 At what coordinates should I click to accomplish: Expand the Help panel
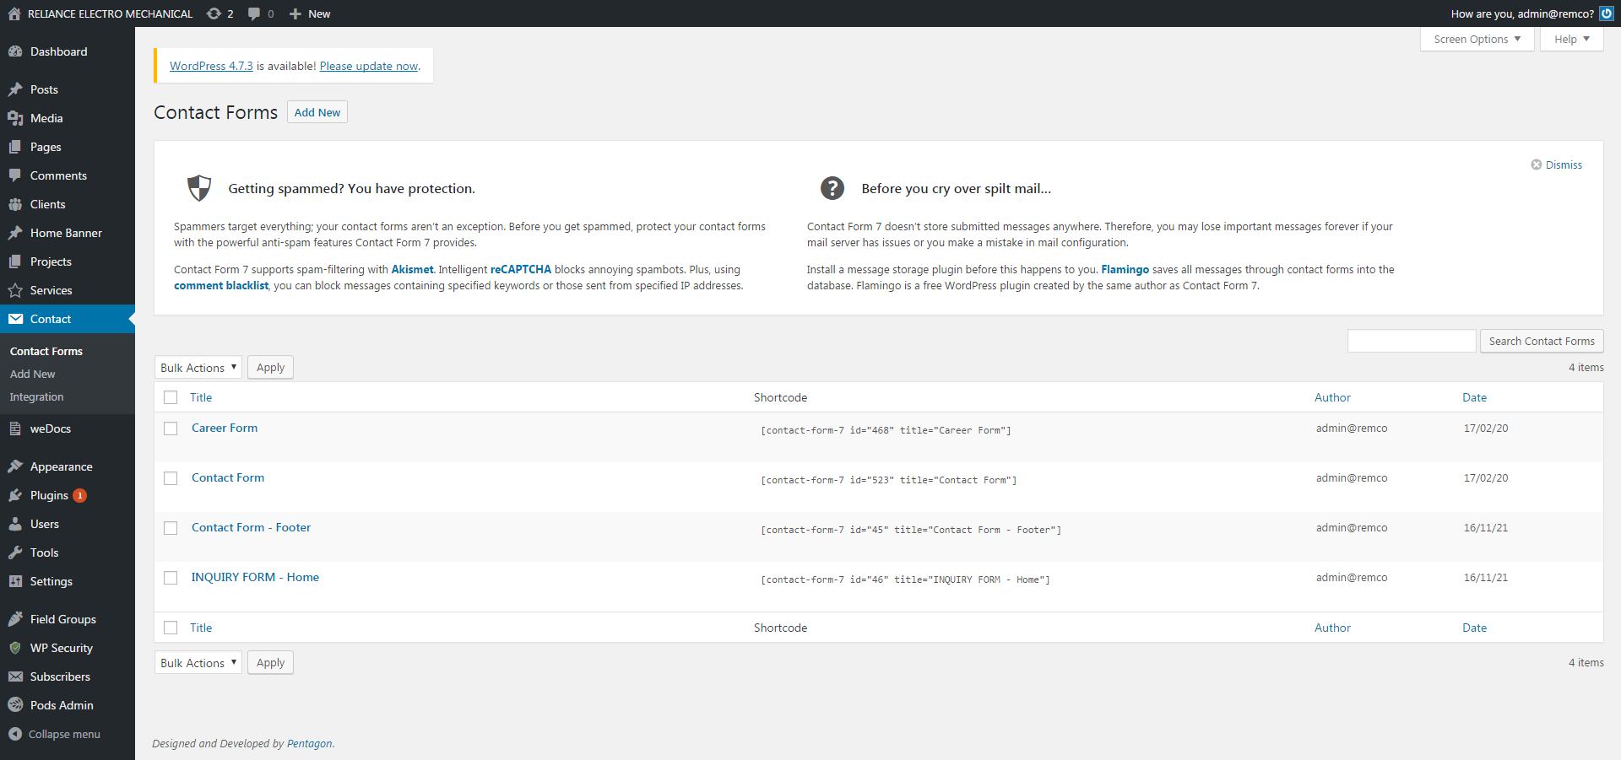(x=1571, y=39)
